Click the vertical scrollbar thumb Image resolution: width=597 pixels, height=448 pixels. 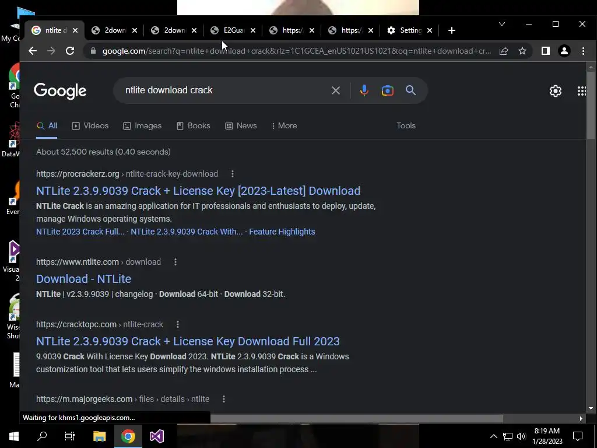591,105
